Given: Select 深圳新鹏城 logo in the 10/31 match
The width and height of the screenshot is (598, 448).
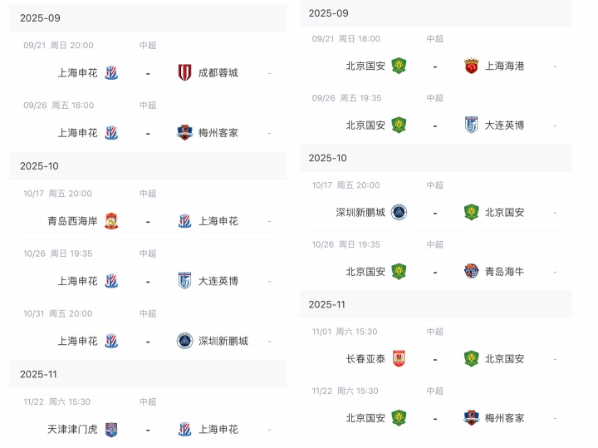Looking at the screenshot, I should [x=184, y=341].
